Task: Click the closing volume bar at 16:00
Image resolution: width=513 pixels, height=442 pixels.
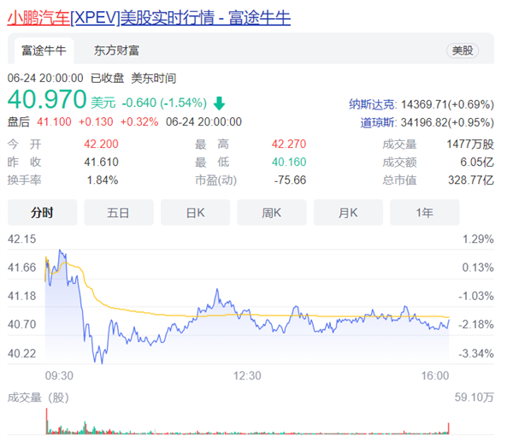Action: 449,428
